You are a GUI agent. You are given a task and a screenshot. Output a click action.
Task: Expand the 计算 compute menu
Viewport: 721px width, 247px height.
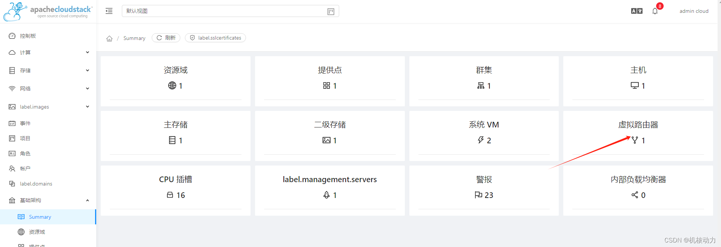click(48, 52)
